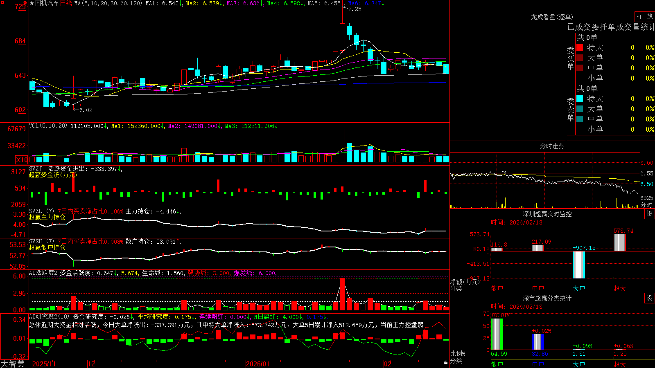Image resolution: width=655 pixels, height=368 pixels.
Task: Click the 超赢散户持仓 yellow label
Action: tap(47, 247)
